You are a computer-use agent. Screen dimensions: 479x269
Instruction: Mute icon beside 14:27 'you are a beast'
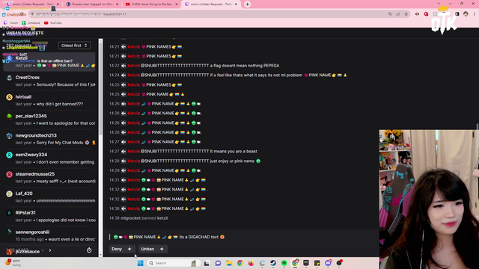(123, 151)
